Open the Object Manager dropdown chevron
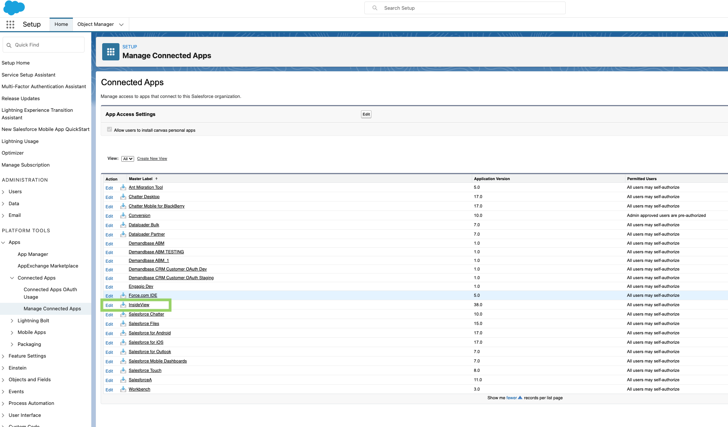Screen dimensions: 728x427 tap(121, 24)
